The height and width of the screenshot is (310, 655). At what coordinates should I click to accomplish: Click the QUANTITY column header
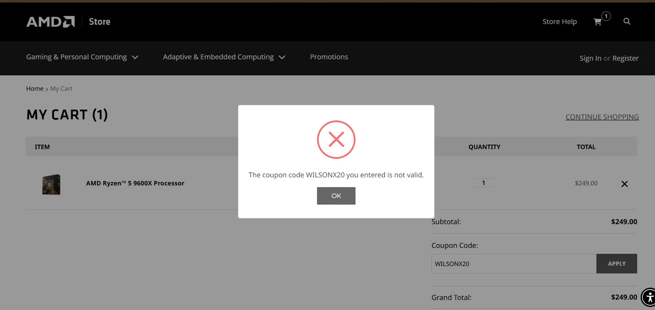pos(484,147)
